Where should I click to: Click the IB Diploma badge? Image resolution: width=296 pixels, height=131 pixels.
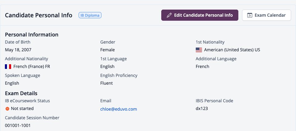(x=90, y=15)
